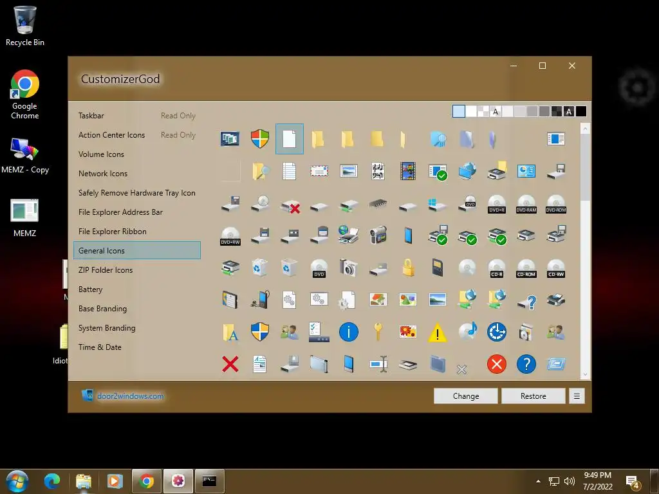Pick the digital camera icon
659x494 pixels.
[348, 267]
